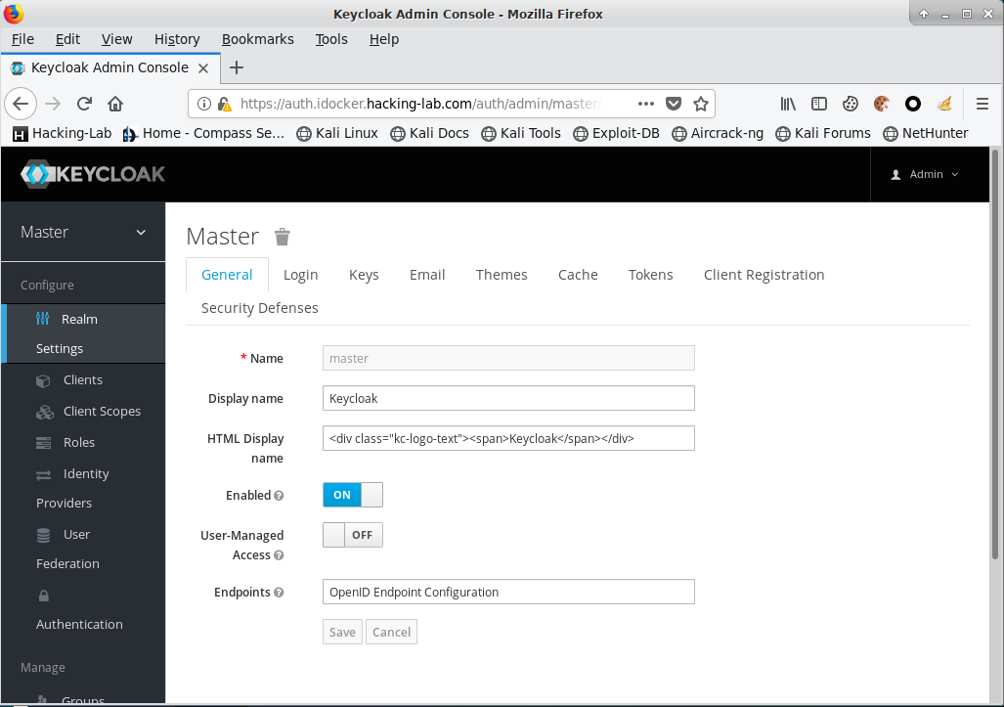Click the brown cookie extension icon

tap(882, 104)
